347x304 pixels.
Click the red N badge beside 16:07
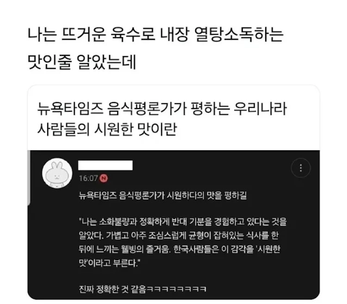104,178
